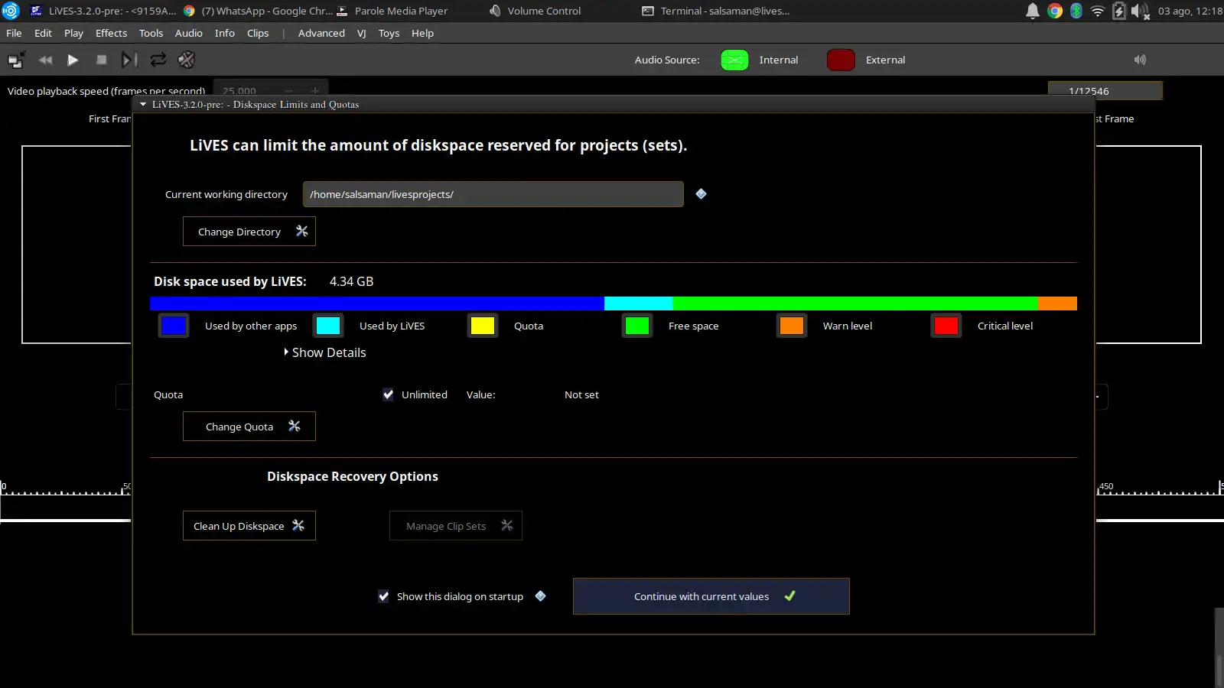Click the disk space usage bar
This screenshot has height=688, width=1224.
click(x=614, y=303)
